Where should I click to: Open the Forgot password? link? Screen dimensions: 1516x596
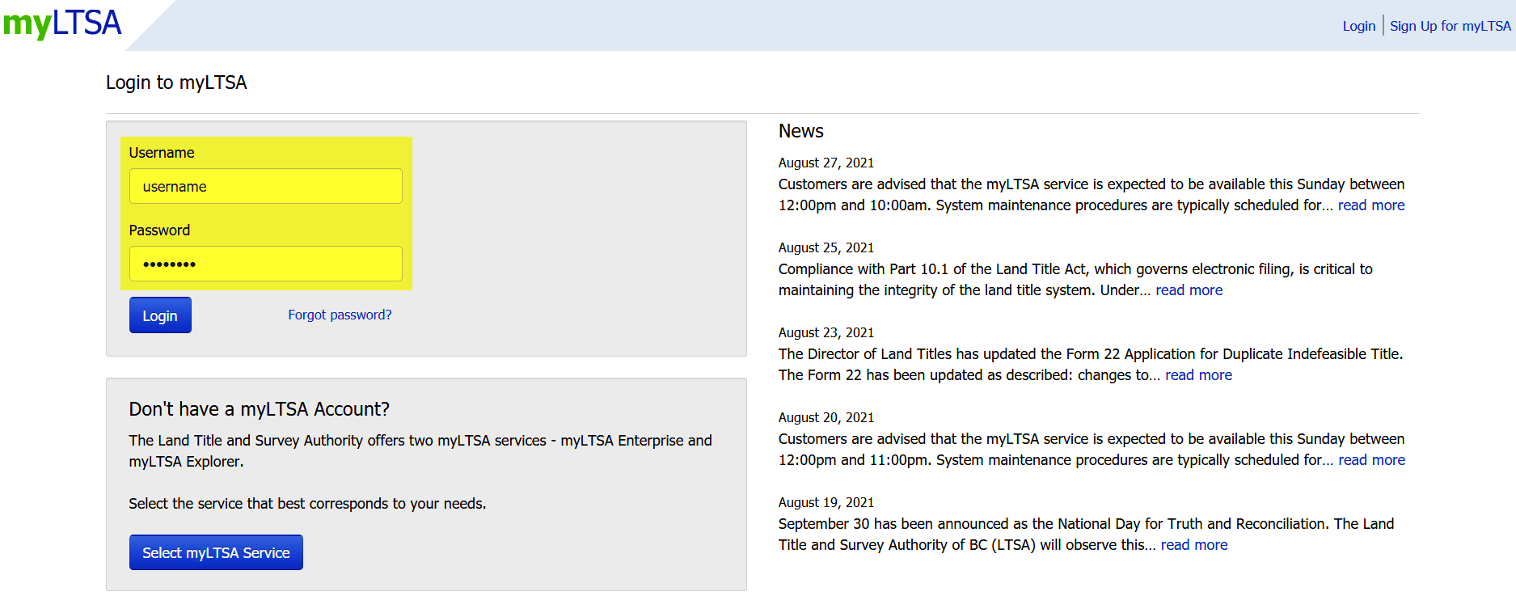[340, 315]
